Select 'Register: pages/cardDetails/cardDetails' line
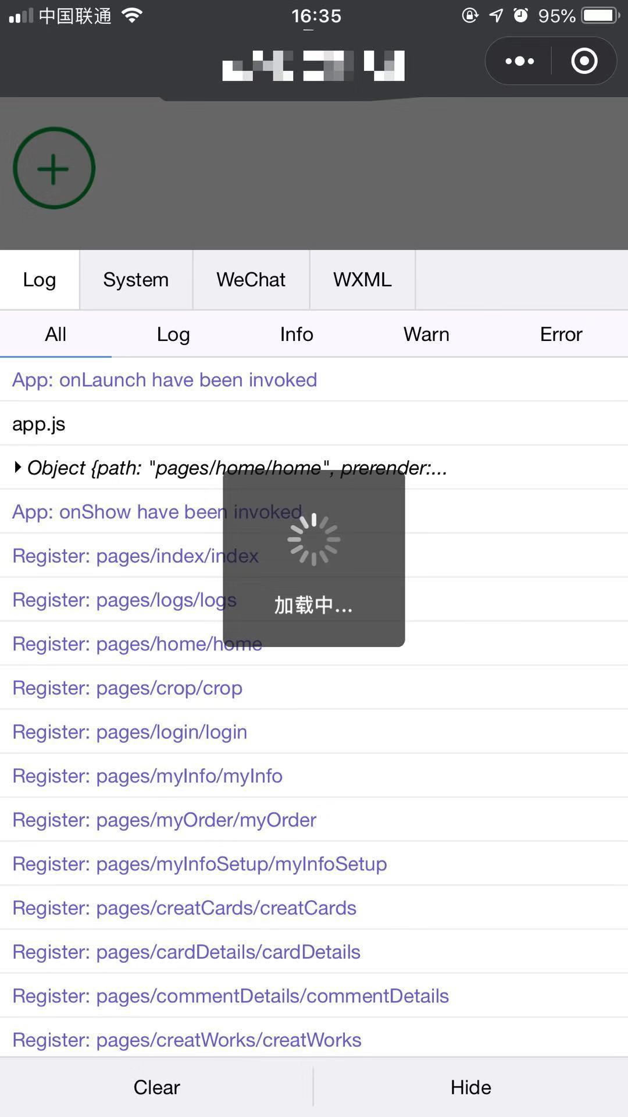628x1117 pixels. [314, 952]
